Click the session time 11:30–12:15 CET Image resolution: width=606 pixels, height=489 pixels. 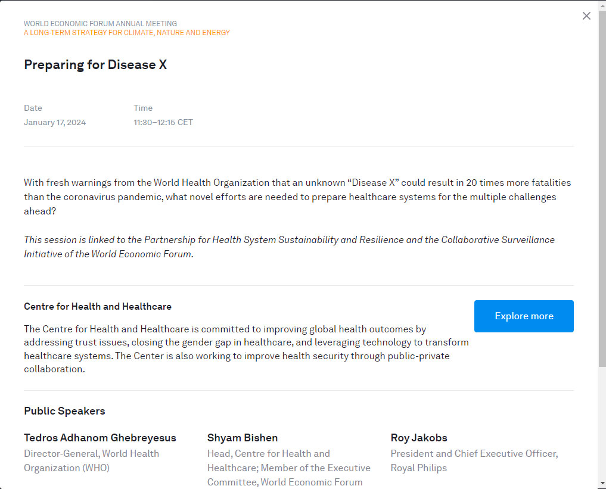coord(163,123)
